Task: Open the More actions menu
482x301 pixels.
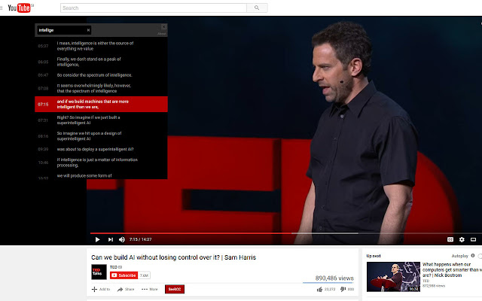Action: [150, 289]
